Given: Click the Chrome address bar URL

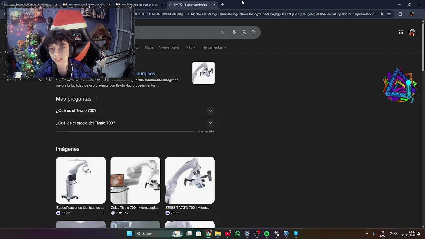Looking at the screenshot, I should (256, 14).
